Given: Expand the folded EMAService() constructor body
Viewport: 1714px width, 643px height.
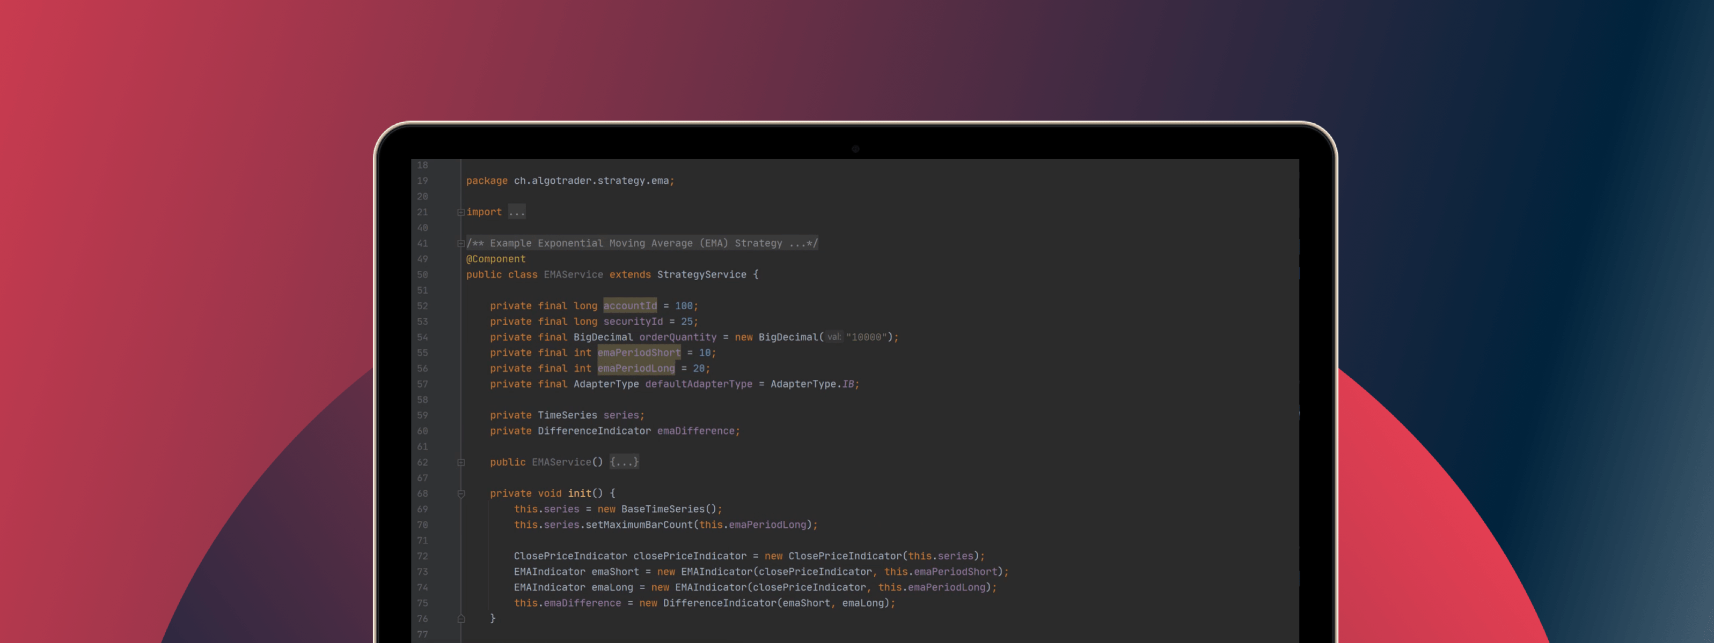Looking at the screenshot, I should (x=460, y=462).
